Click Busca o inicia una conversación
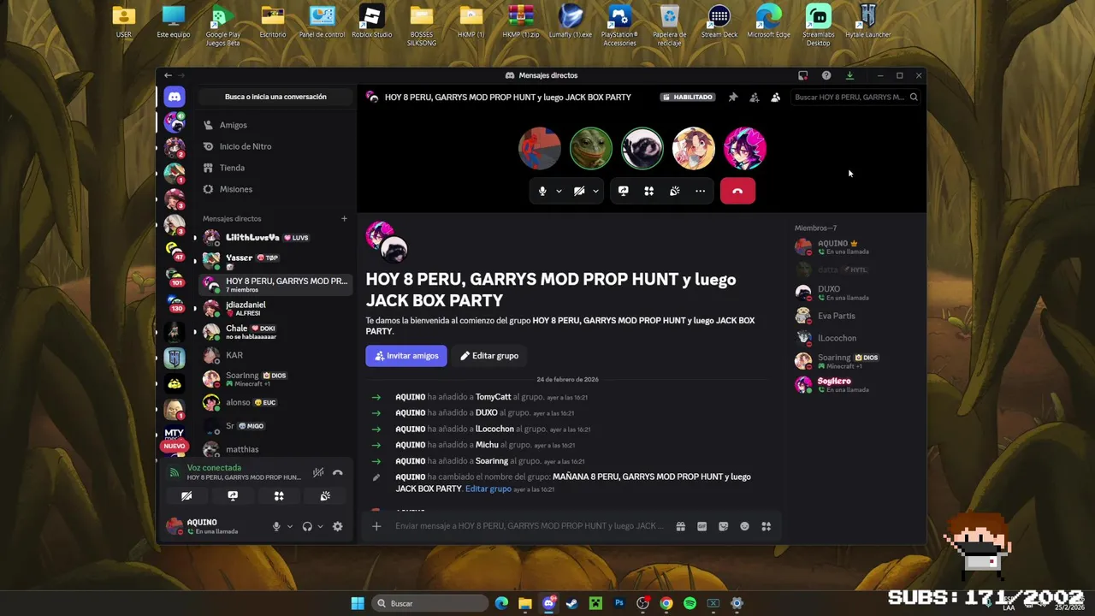1095x616 pixels. point(275,97)
